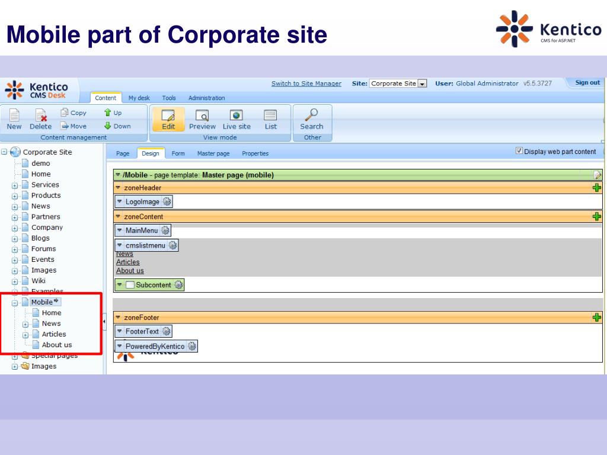
Task: Select the Mobile node in tree
Action: coord(42,302)
